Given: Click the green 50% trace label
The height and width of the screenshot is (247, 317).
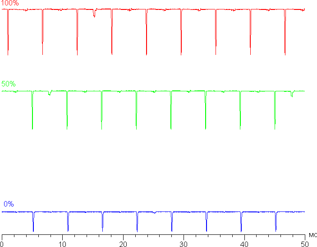Looking at the screenshot, I should 9,84.
